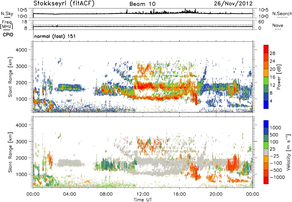Click the positive 100 velocity colorbar tick
Viewport: 292px width, 202px height.
[x=274, y=142]
